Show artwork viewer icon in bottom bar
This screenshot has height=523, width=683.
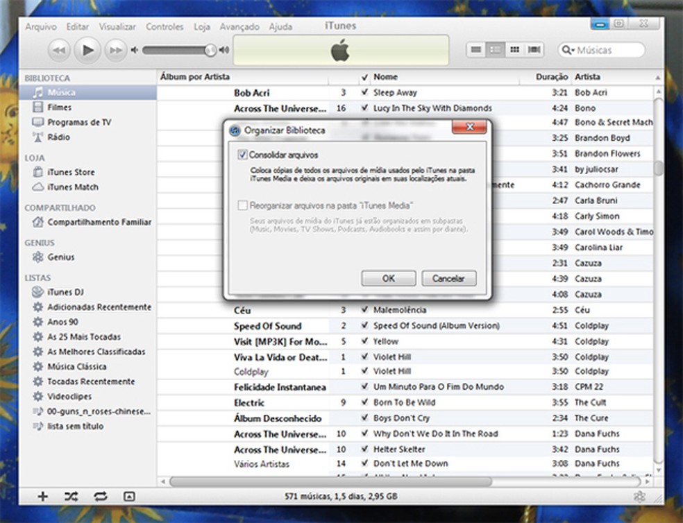tap(129, 496)
